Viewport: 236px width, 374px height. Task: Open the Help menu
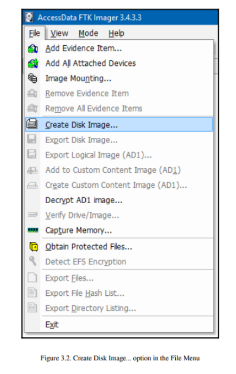point(116,34)
